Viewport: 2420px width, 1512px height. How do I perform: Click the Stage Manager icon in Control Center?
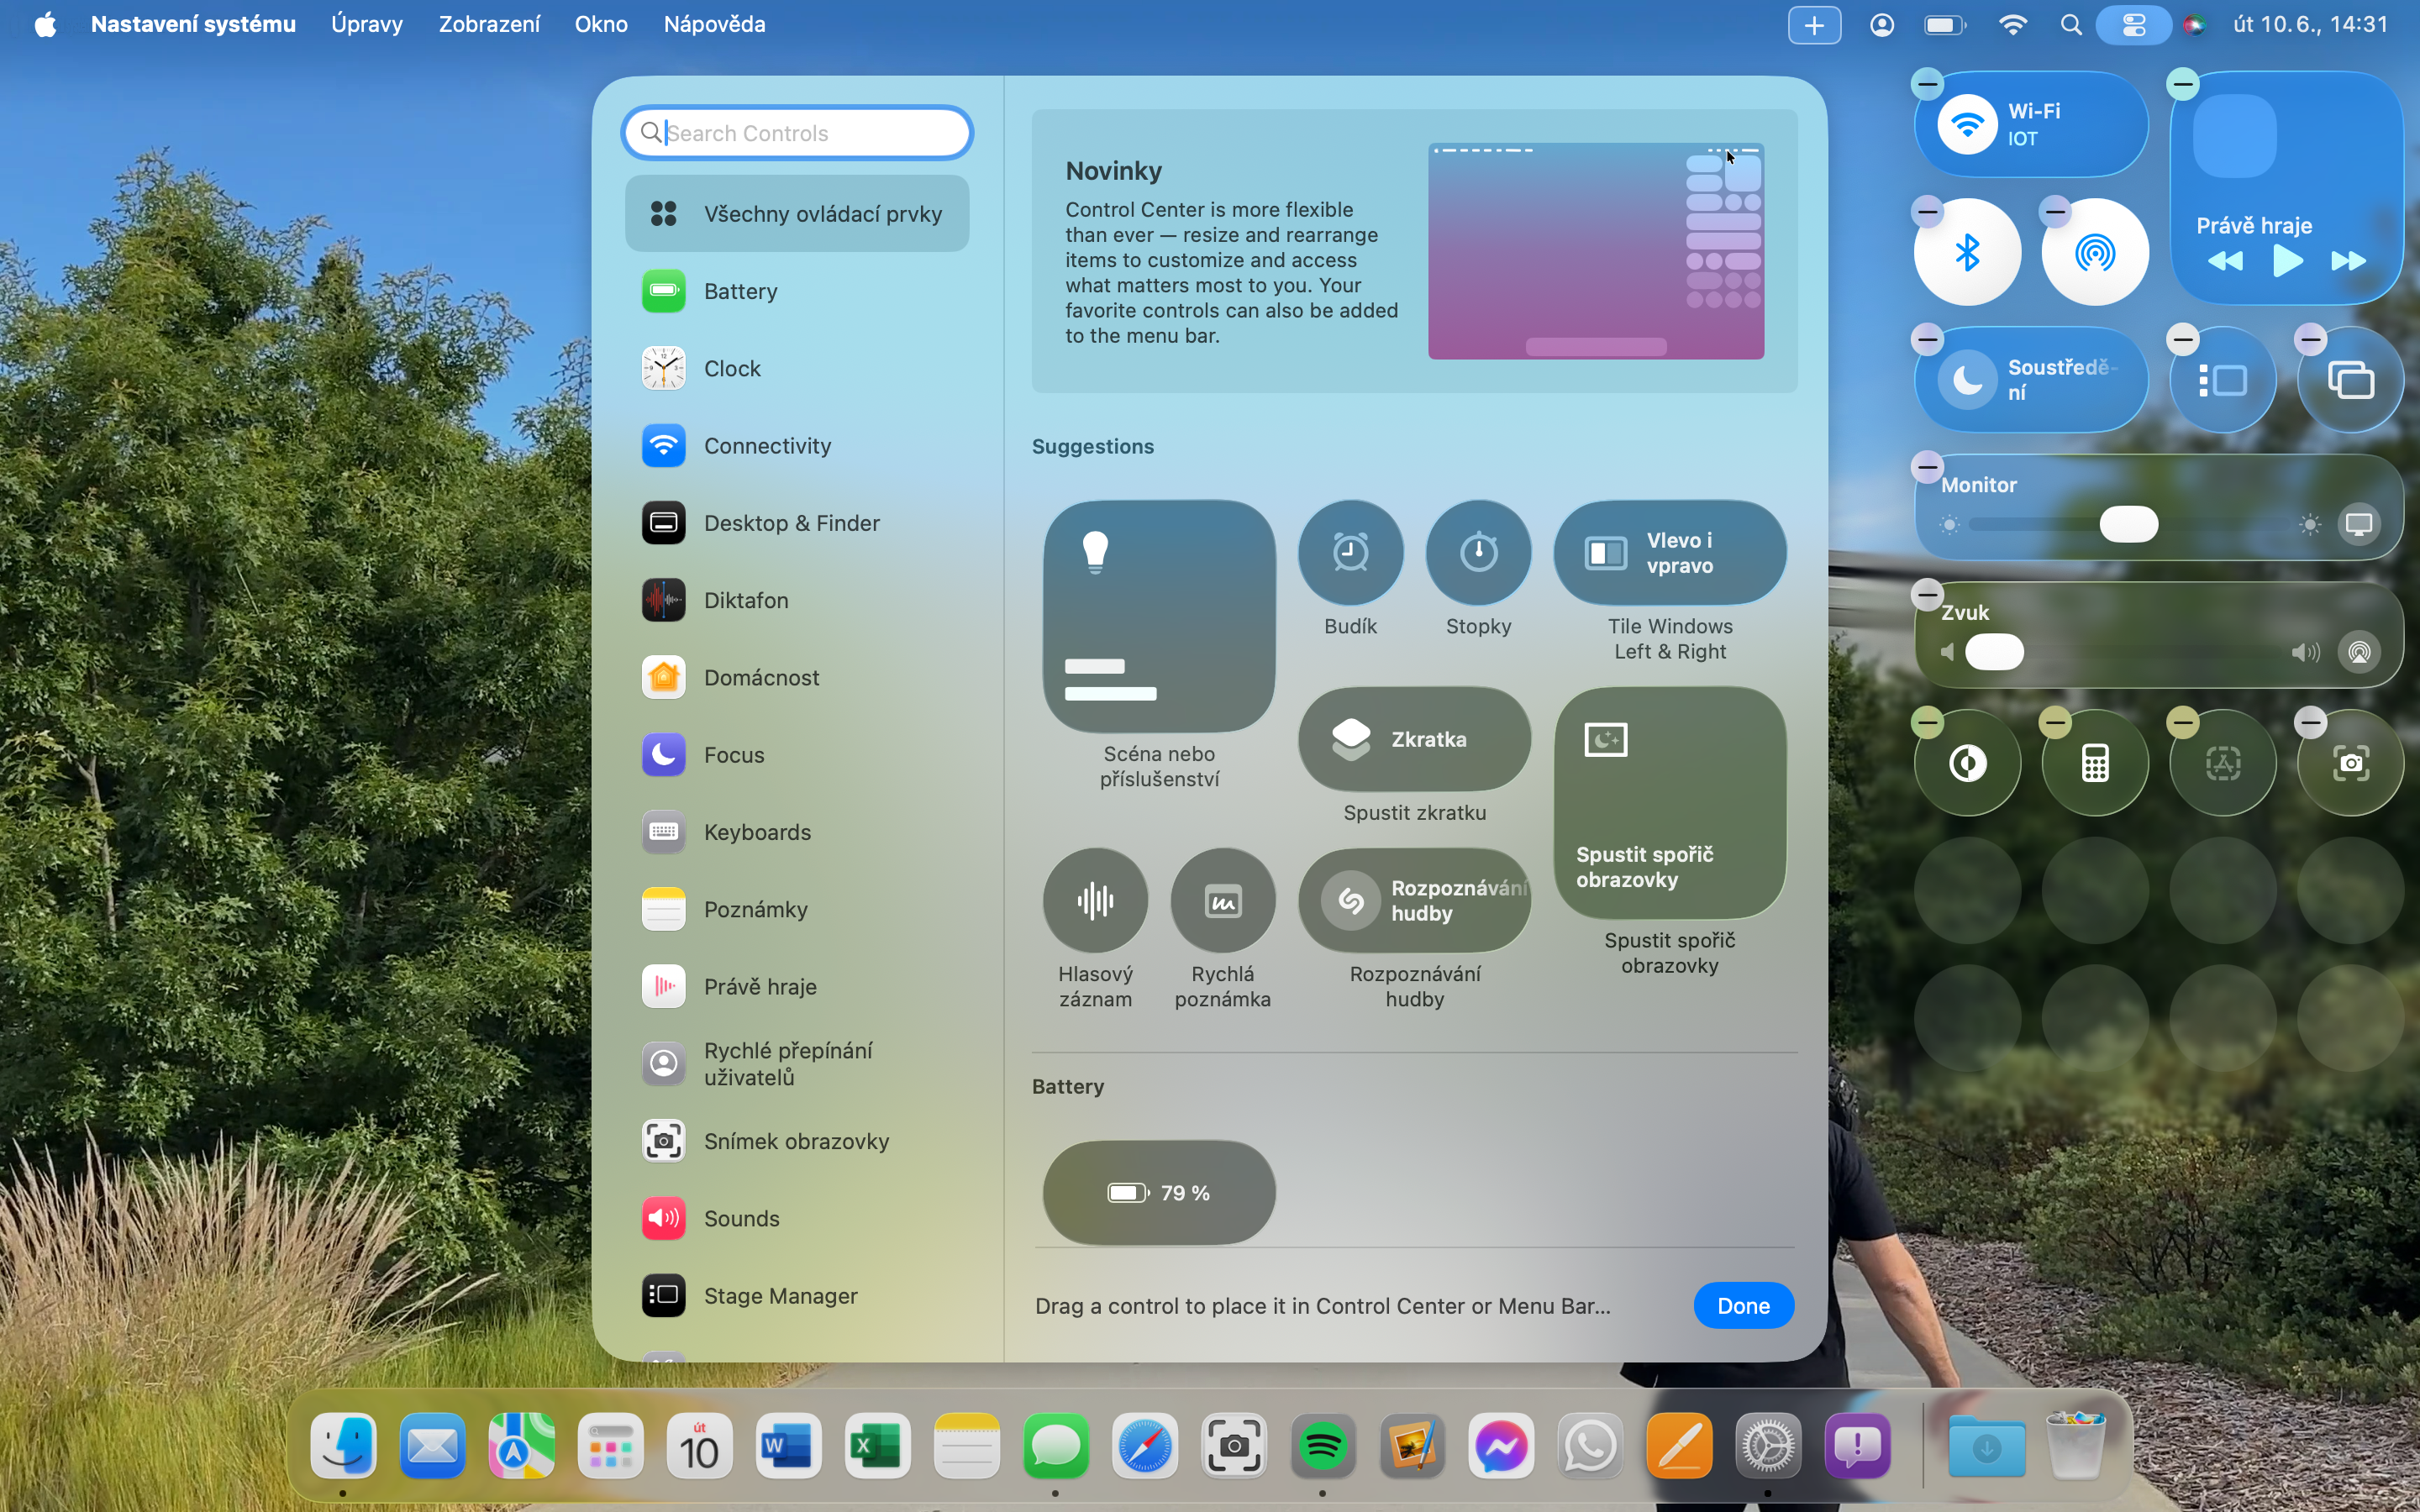point(2222,380)
